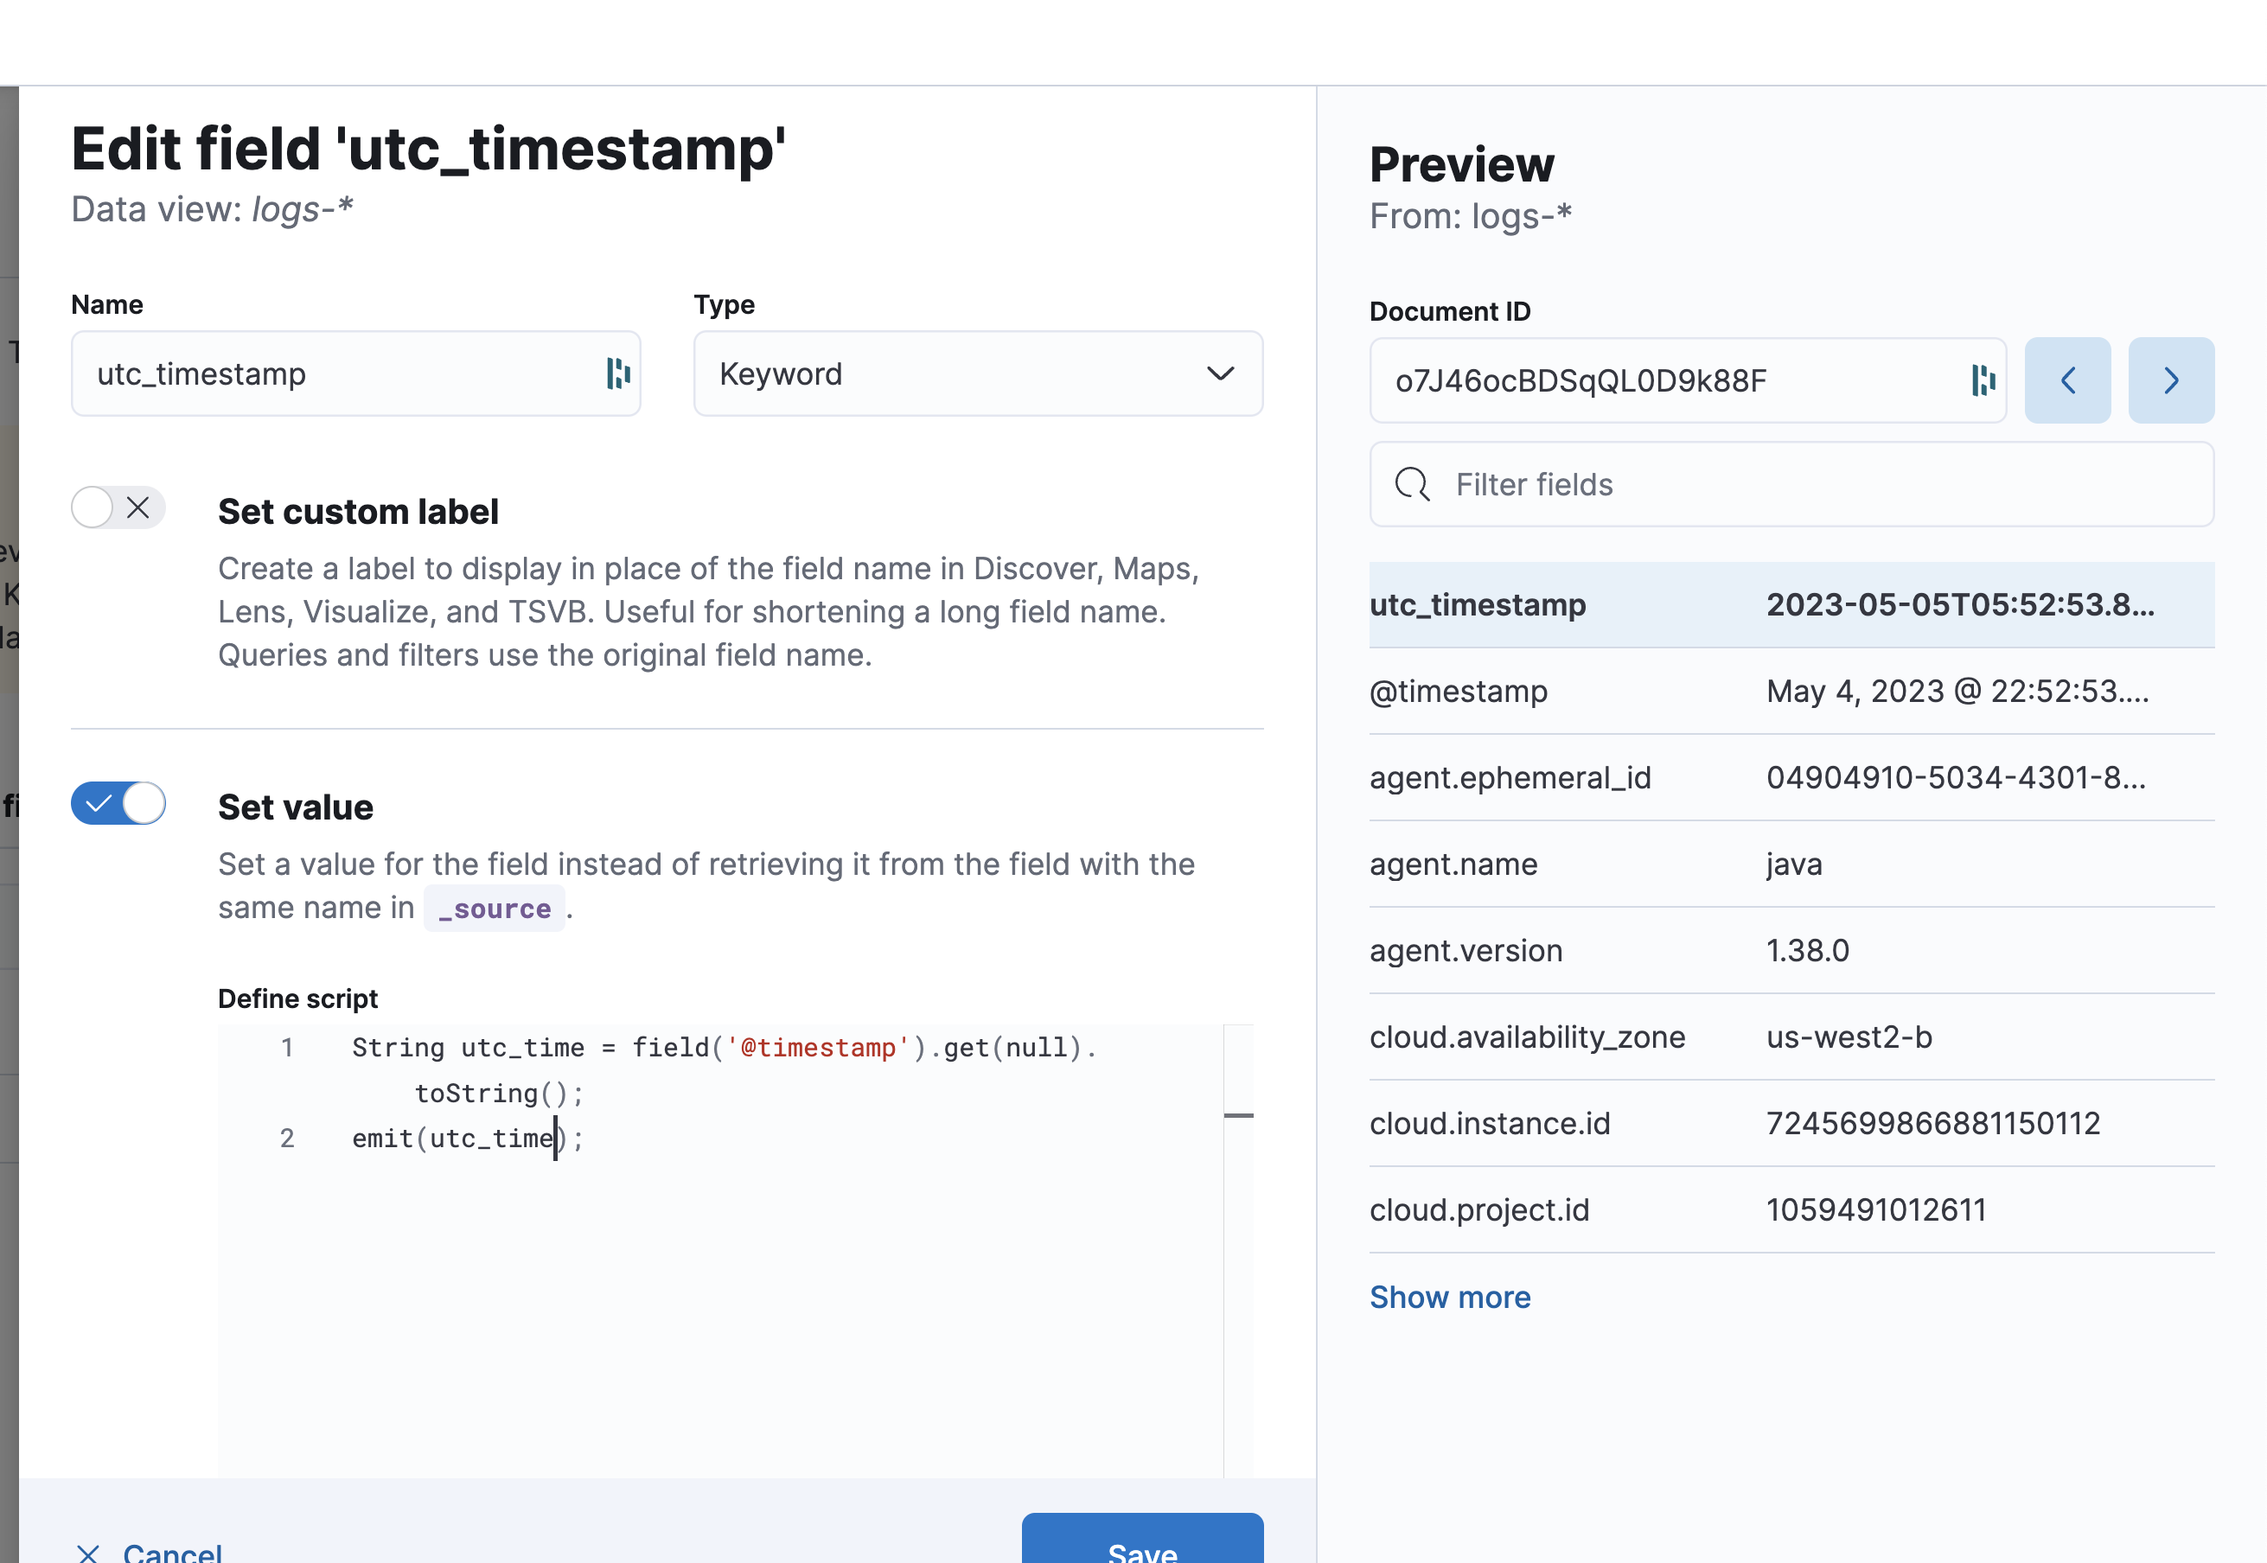The height and width of the screenshot is (1563, 2267).
Task: Click the search magnifier in Filter fields
Action: coord(1411,484)
